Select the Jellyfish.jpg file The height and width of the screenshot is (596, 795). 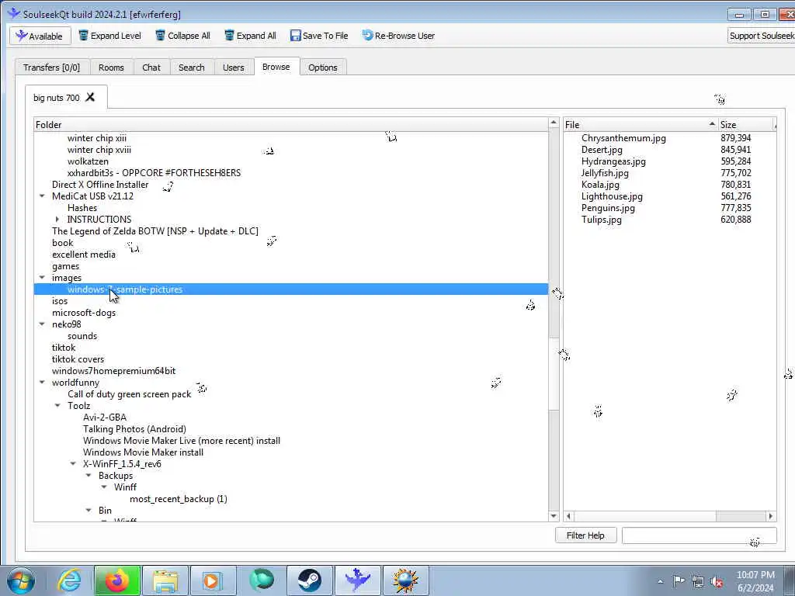click(x=605, y=173)
